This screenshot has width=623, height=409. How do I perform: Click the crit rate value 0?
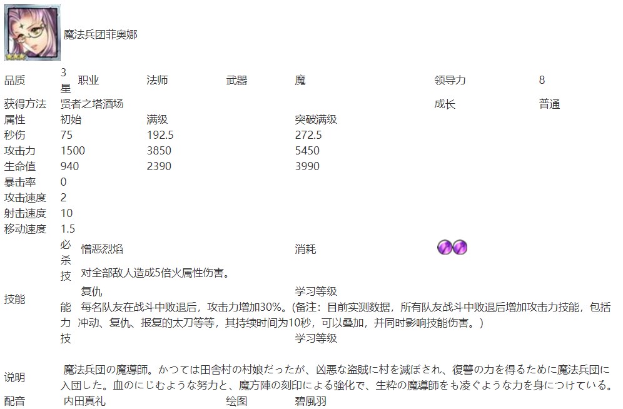(64, 182)
